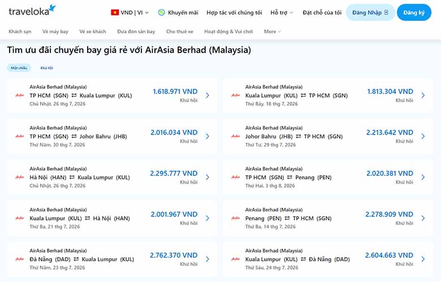Image resolution: width=441 pixels, height=282 pixels.
Task: Click swap arrows between Kuala Lumpur and TP HCM
Action: tap(303, 96)
